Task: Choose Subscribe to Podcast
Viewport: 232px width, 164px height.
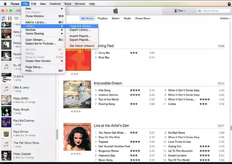Action: coord(44,43)
